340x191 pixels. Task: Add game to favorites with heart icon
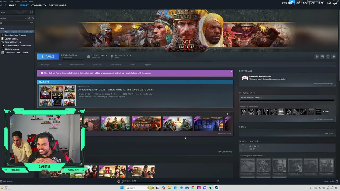(334, 57)
